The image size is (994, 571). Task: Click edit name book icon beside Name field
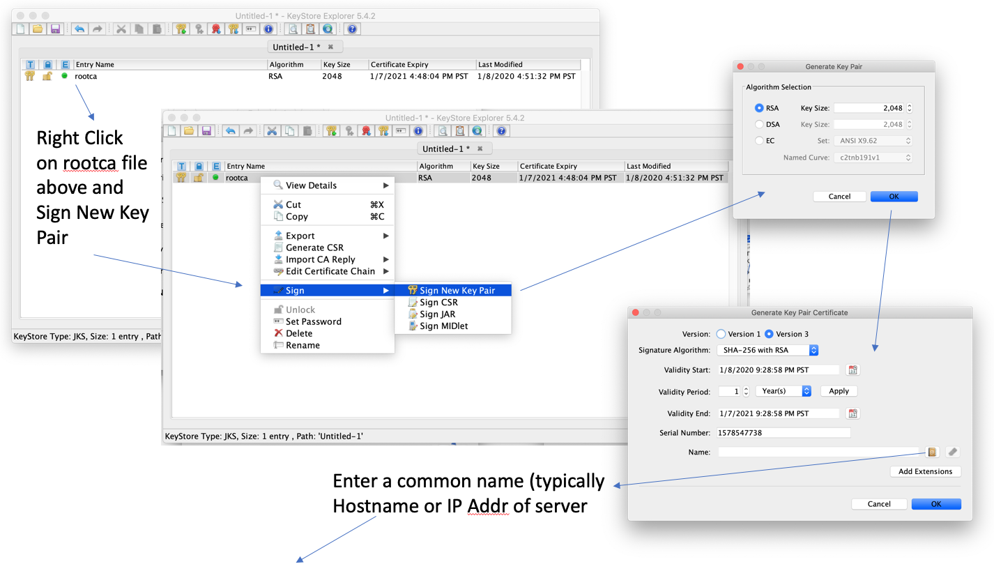pos(932,452)
